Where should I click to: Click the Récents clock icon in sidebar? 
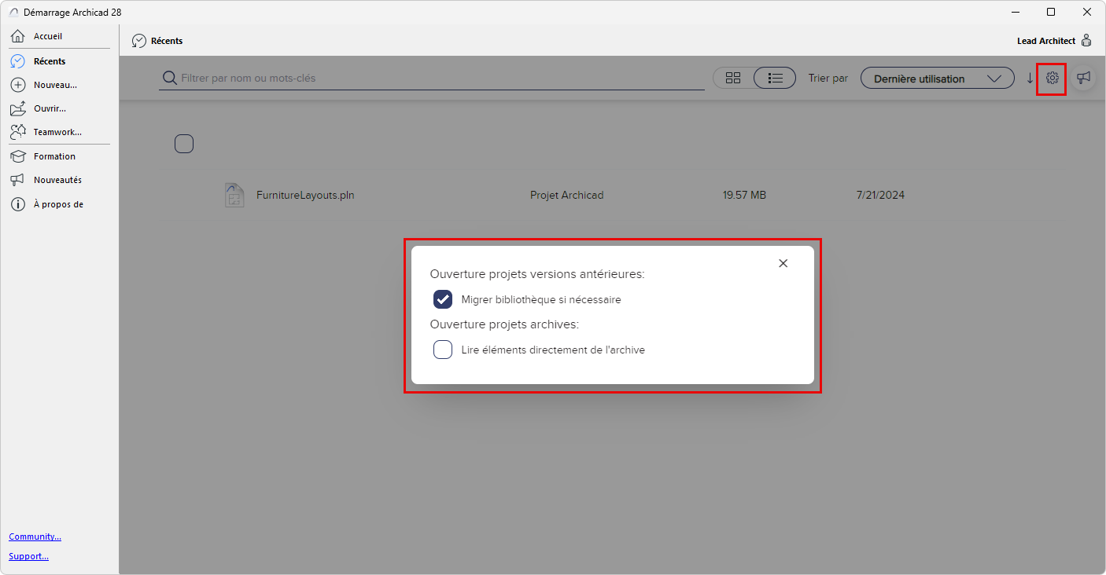[18, 61]
